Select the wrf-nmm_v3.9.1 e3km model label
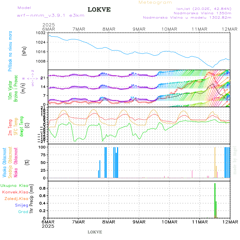240x240 pixels. (51, 15)
